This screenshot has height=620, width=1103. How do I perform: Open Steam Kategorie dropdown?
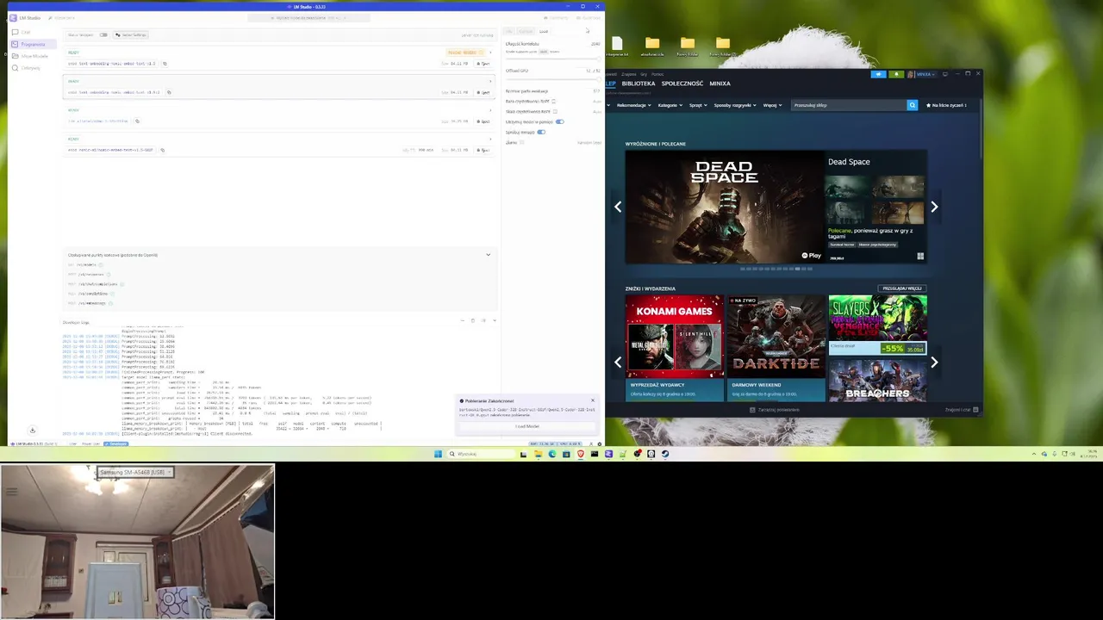(x=670, y=105)
